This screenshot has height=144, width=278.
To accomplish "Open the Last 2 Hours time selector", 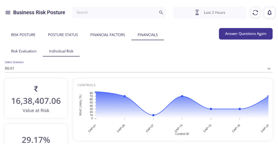I will pos(210,13).
